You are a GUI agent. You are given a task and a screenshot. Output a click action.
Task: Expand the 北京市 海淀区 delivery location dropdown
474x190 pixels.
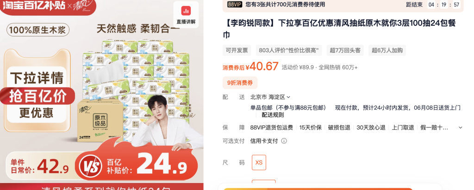coord(270,97)
